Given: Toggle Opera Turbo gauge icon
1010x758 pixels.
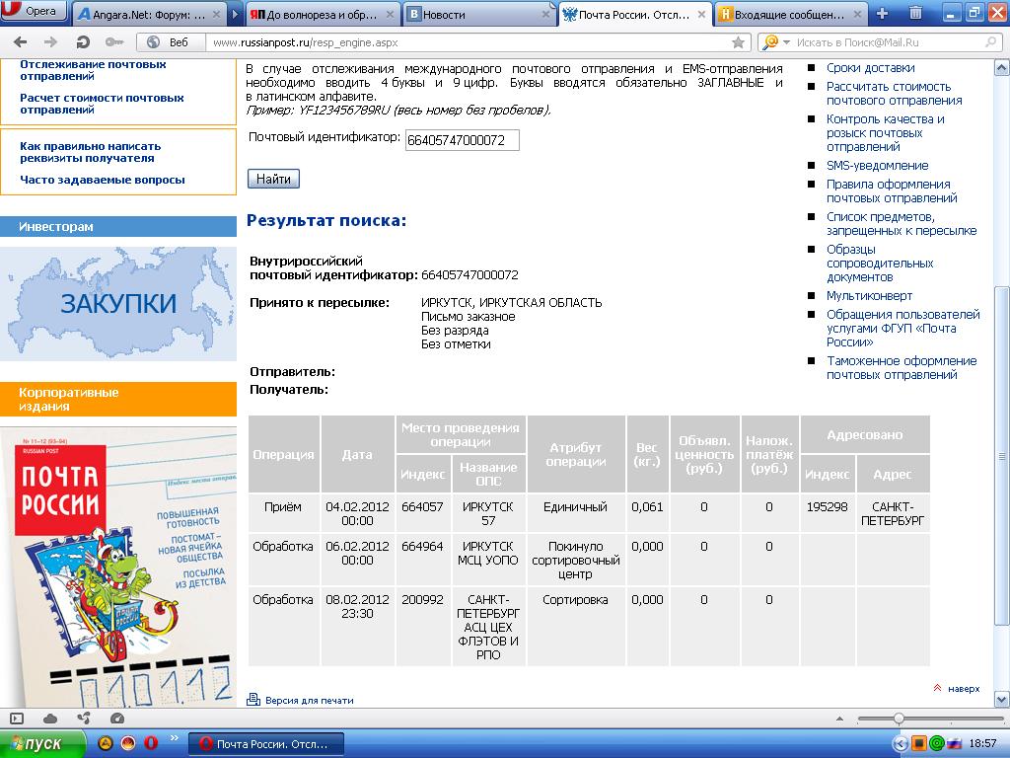Looking at the screenshot, I should [x=116, y=719].
